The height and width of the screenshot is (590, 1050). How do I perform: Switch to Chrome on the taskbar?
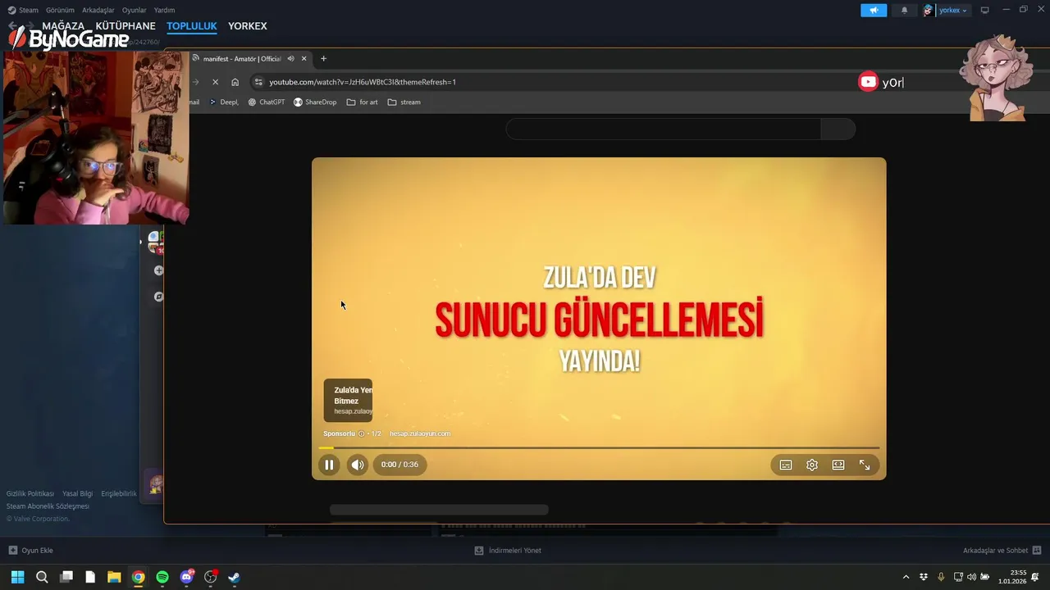[138, 577]
